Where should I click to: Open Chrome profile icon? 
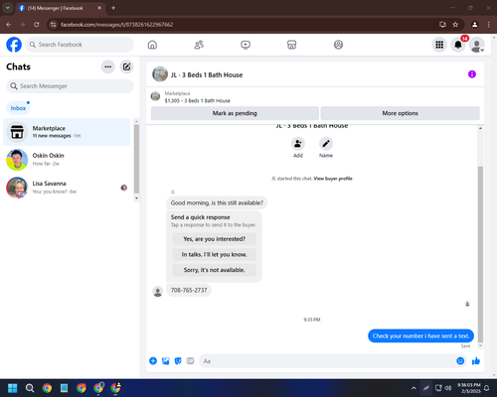[x=475, y=25]
